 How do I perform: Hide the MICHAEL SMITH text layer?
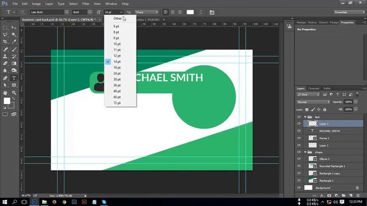click(x=299, y=131)
